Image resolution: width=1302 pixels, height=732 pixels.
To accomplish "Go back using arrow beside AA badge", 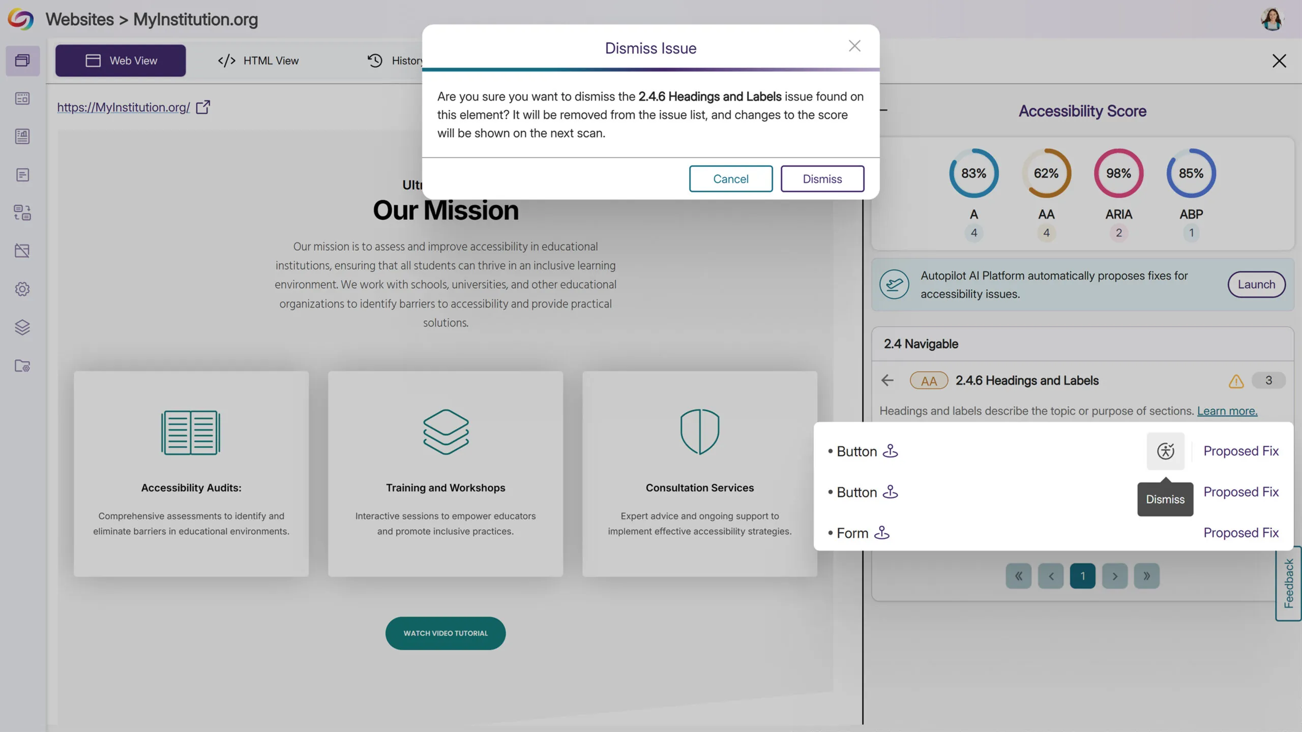I will (x=887, y=380).
